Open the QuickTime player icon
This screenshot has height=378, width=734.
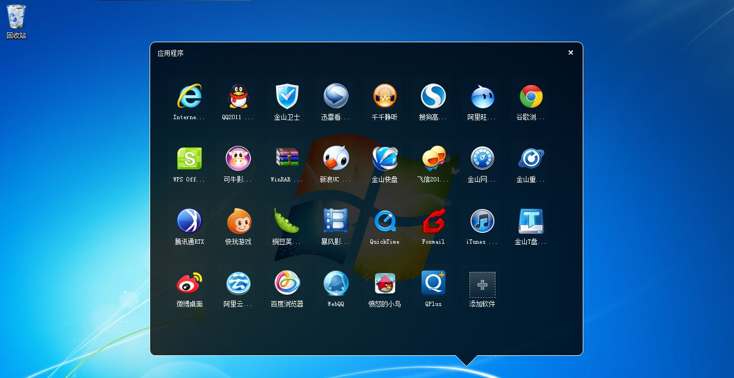point(384,221)
